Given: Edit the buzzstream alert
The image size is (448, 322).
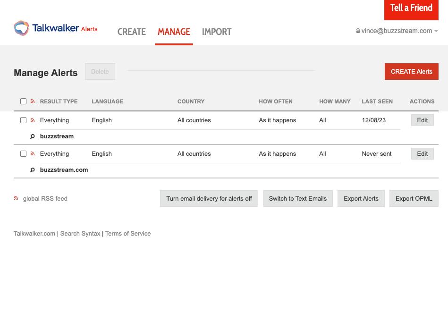Looking at the screenshot, I should pyautogui.click(x=423, y=120).
